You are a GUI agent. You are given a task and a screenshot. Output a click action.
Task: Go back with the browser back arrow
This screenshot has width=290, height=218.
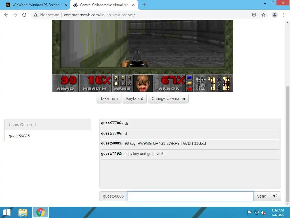tap(6, 15)
